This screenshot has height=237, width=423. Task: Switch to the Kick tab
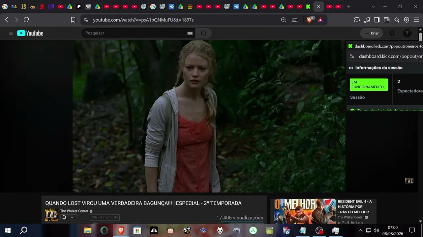pos(308,7)
